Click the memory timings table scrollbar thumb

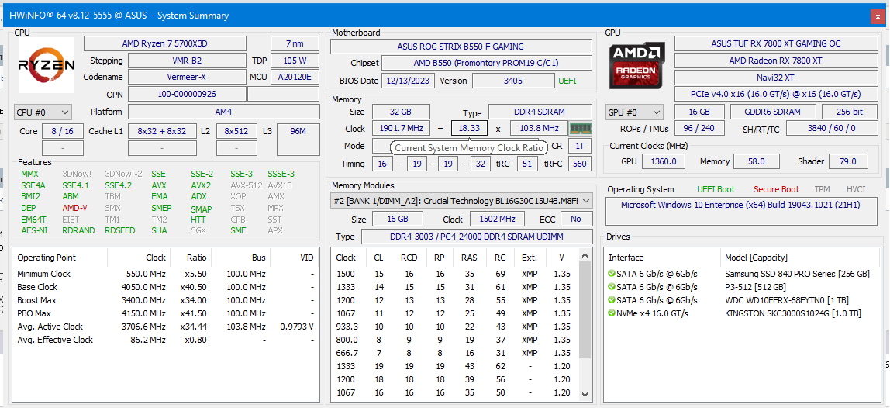coord(584,310)
